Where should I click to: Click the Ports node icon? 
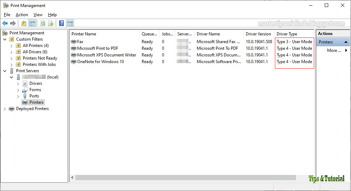[x=25, y=96]
